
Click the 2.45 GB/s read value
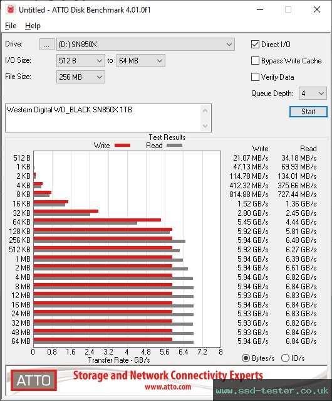click(x=301, y=213)
